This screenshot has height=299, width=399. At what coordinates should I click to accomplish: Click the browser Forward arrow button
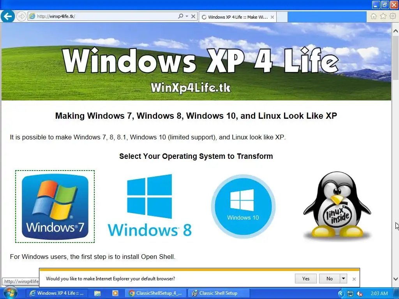pos(21,16)
